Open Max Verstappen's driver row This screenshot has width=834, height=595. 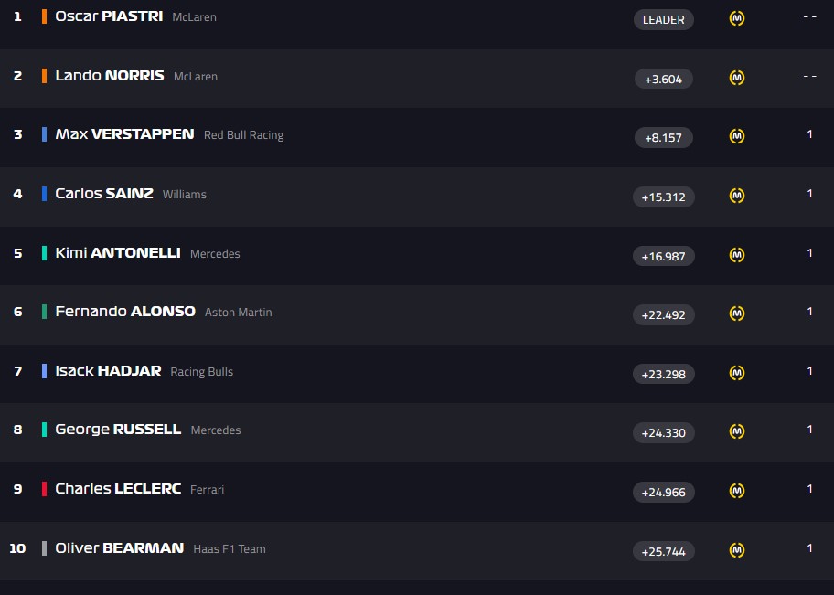pyautogui.click(x=124, y=134)
